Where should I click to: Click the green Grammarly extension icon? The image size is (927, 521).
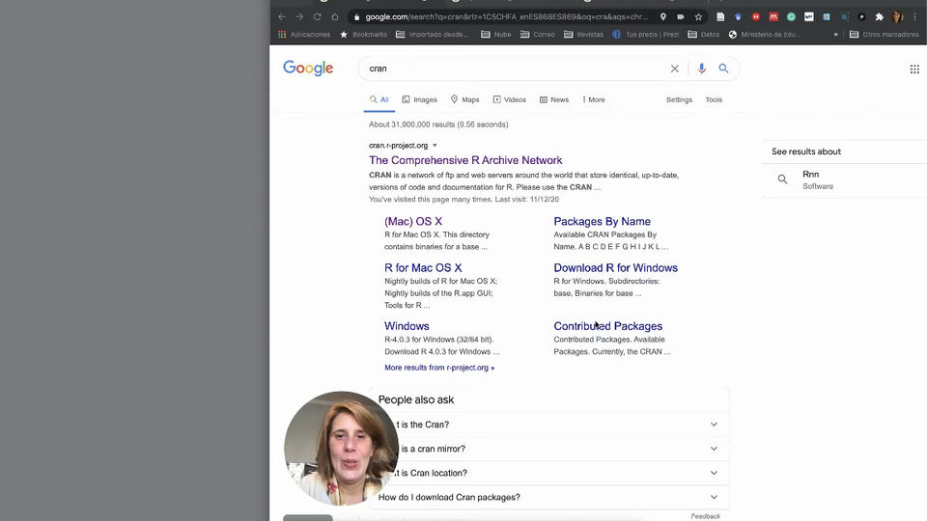coord(791,17)
